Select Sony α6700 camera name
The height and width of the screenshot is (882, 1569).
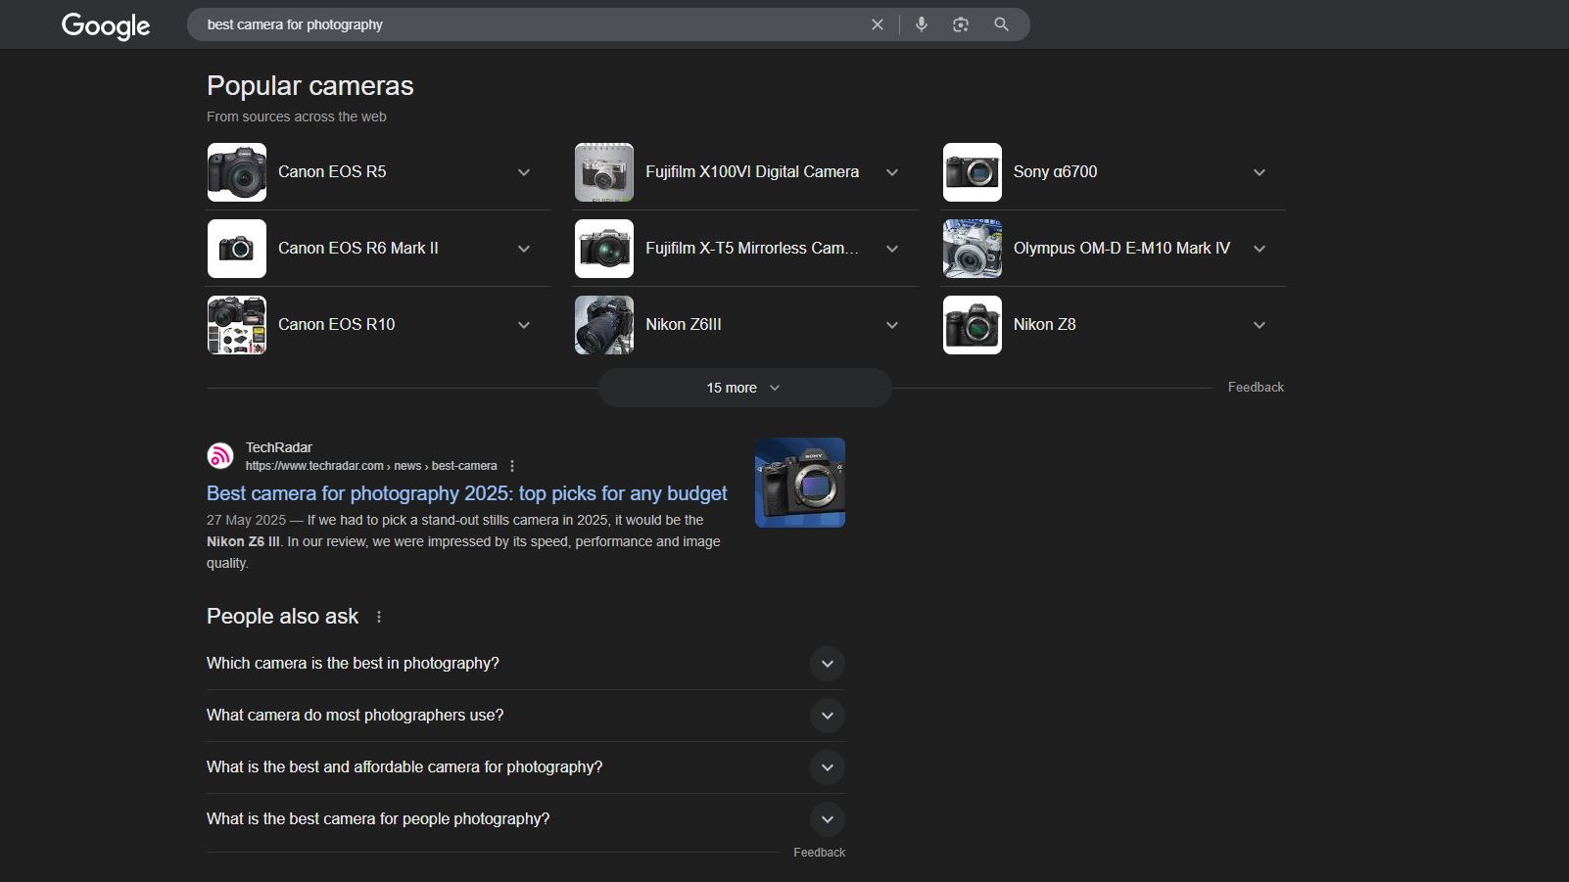[1056, 172]
